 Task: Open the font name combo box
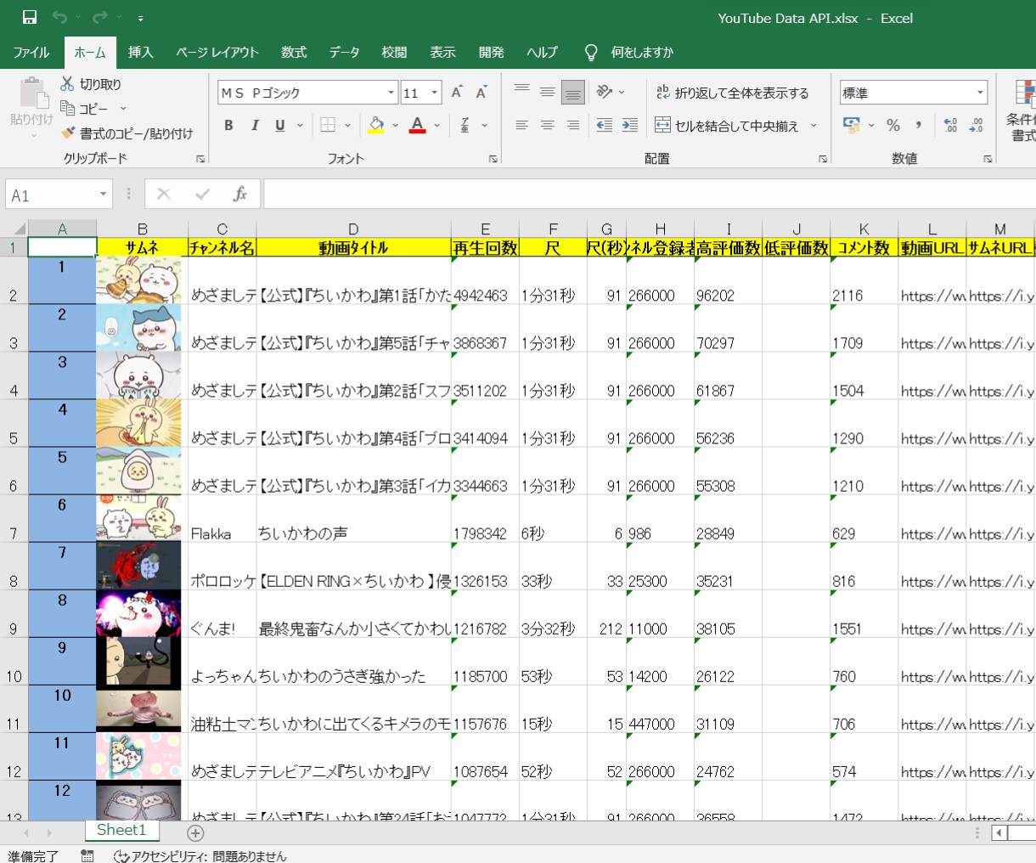pyautogui.click(x=308, y=93)
